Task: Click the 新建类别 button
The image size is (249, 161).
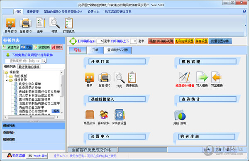Action: [x=11, y=47]
